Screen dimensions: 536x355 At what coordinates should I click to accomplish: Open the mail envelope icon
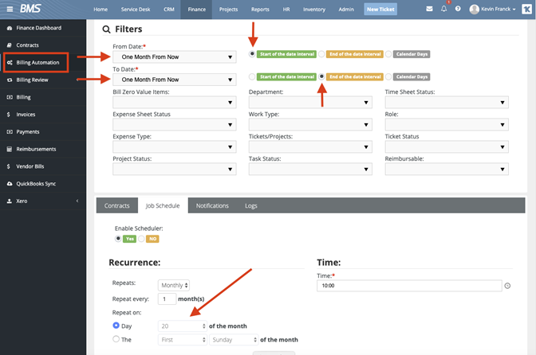click(x=429, y=9)
